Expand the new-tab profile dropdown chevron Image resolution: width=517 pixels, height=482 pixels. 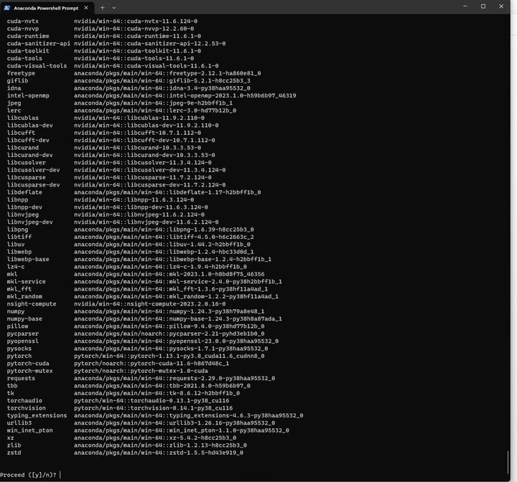114,8
